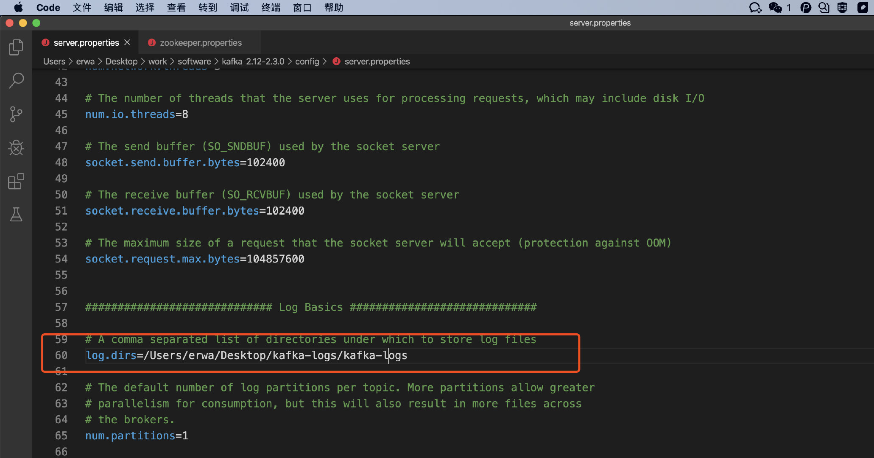This screenshot has width=874, height=458.
Task: Click in num.io.threads=8 line
Action: (x=137, y=114)
